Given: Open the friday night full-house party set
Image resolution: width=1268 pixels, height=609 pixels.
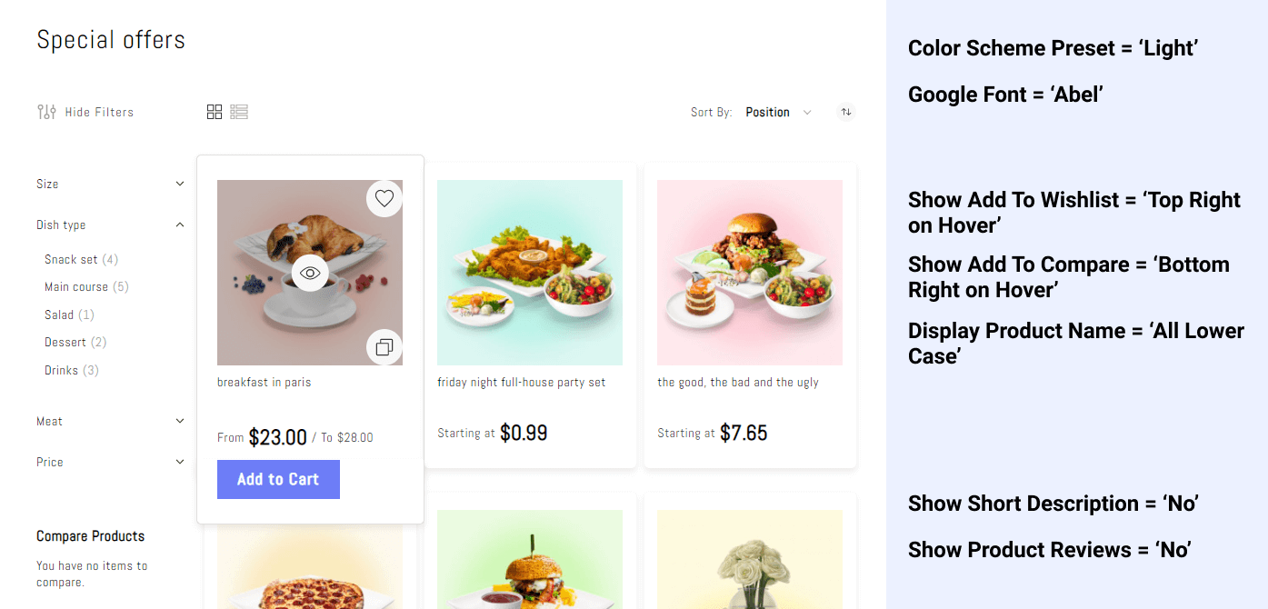Looking at the screenshot, I should (x=521, y=383).
